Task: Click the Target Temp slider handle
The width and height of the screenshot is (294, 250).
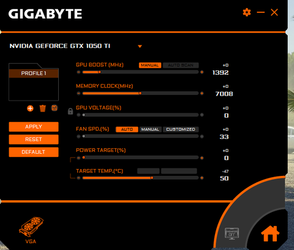Action: pyautogui.click(x=152, y=178)
